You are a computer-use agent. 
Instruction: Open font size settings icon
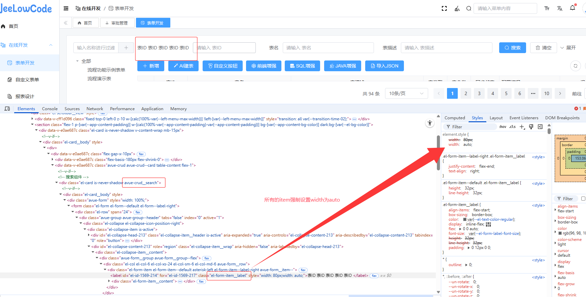pos(547,8)
